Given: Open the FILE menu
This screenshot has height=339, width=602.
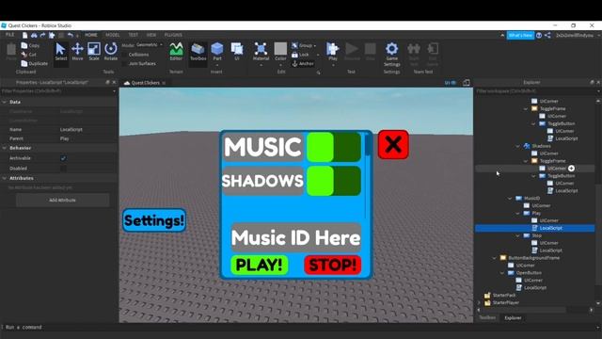Looking at the screenshot, I should [9, 35].
